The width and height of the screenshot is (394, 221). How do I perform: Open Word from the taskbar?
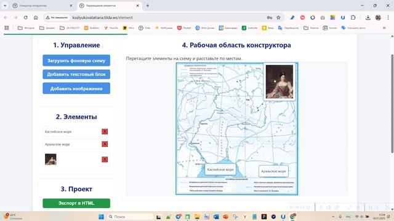tap(216, 217)
